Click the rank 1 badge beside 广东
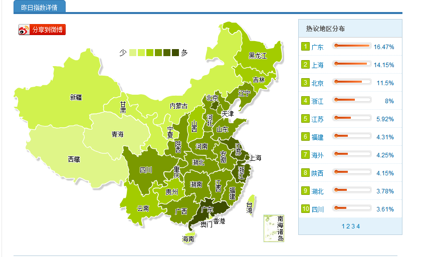 coord(305,47)
